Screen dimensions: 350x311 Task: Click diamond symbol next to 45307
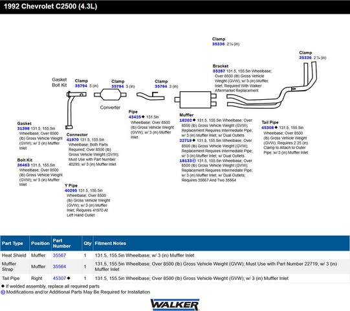click(x=69, y=278)
